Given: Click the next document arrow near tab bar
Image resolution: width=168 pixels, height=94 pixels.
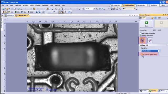Looking at the screenshot, I should click(135, 15).
